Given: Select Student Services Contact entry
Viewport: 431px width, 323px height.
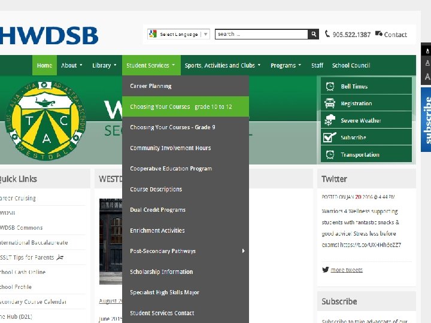Looking at the screenshot, I should coord(186,313).
